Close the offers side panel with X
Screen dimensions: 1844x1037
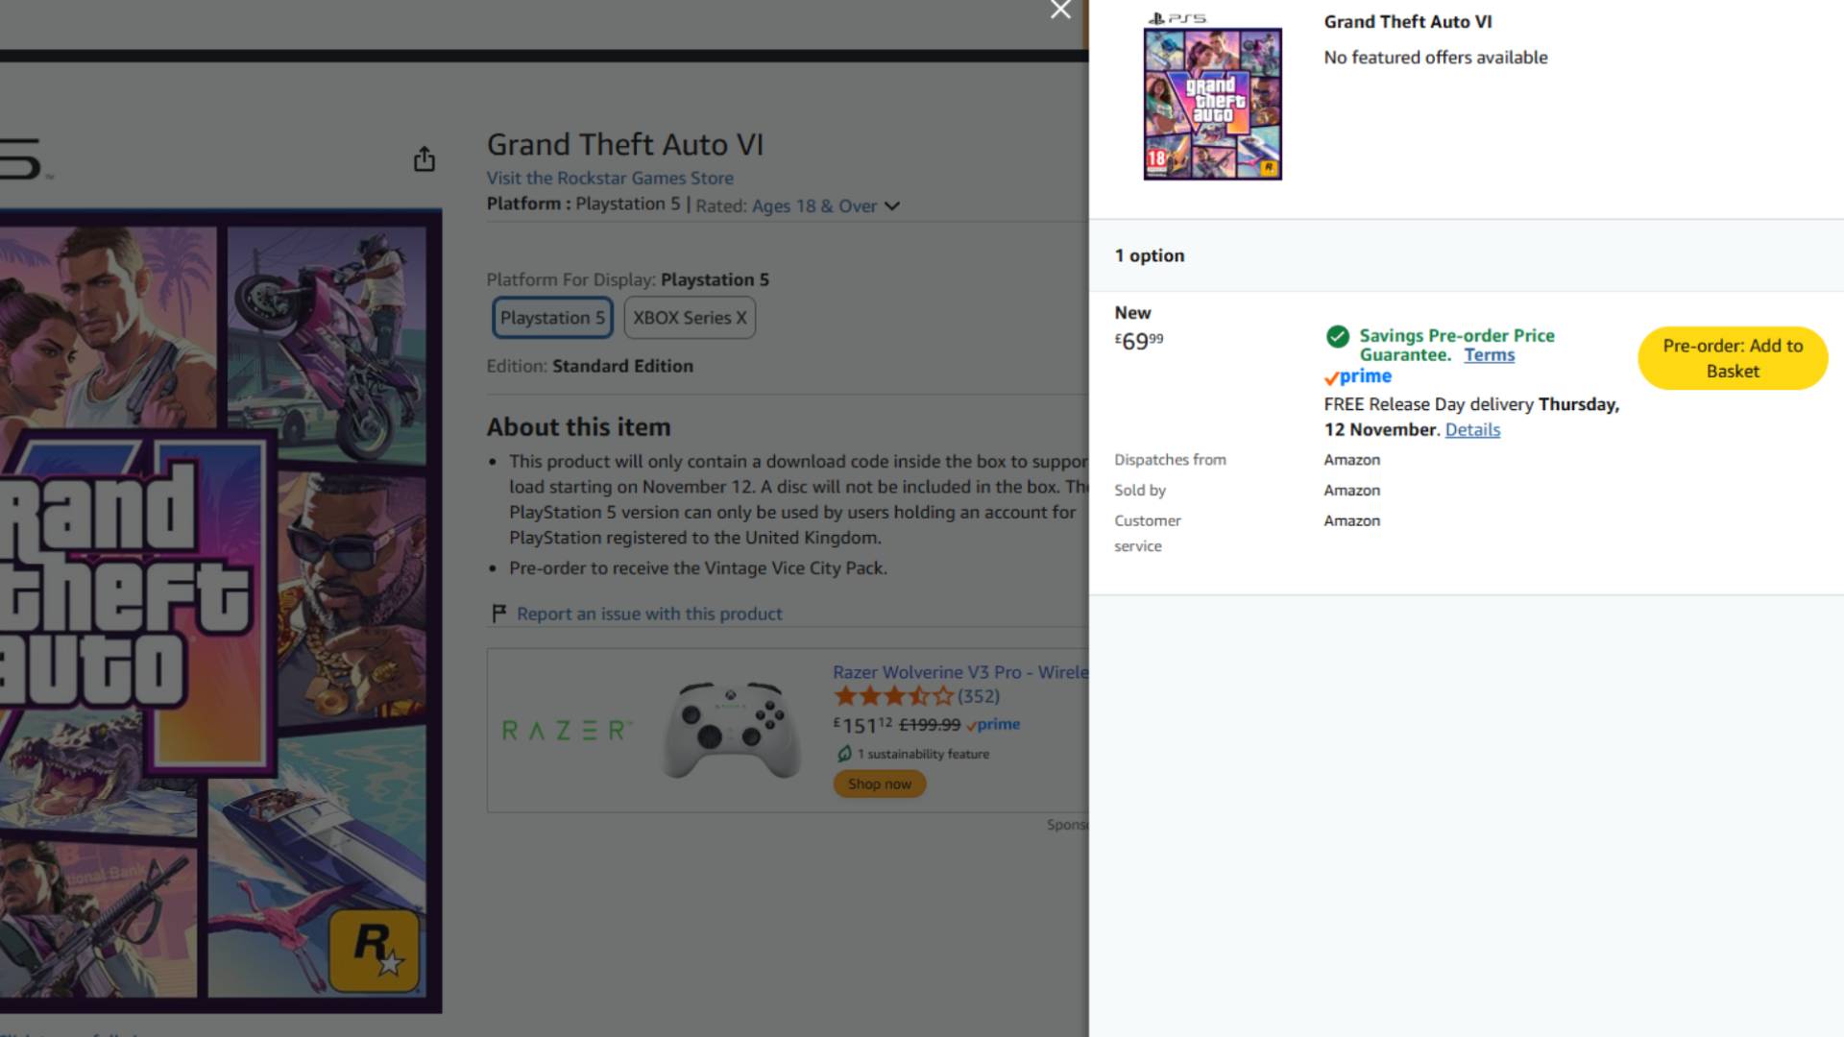point(1060,10)
